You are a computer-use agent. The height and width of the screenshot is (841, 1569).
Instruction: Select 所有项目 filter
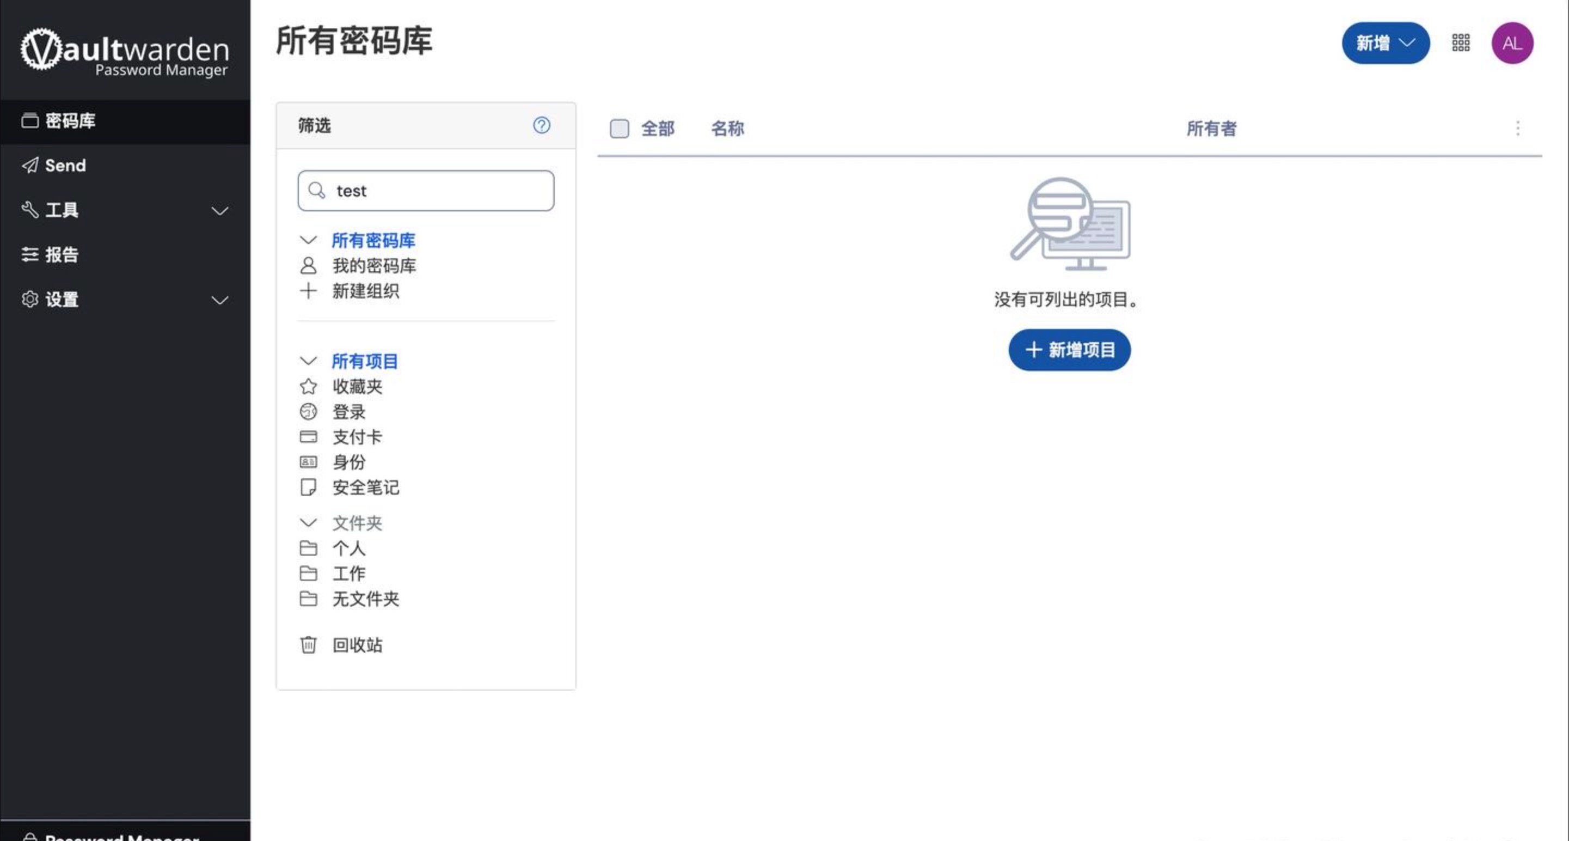(365, 361)
